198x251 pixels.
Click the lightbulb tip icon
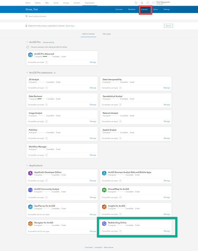(26, 26)
